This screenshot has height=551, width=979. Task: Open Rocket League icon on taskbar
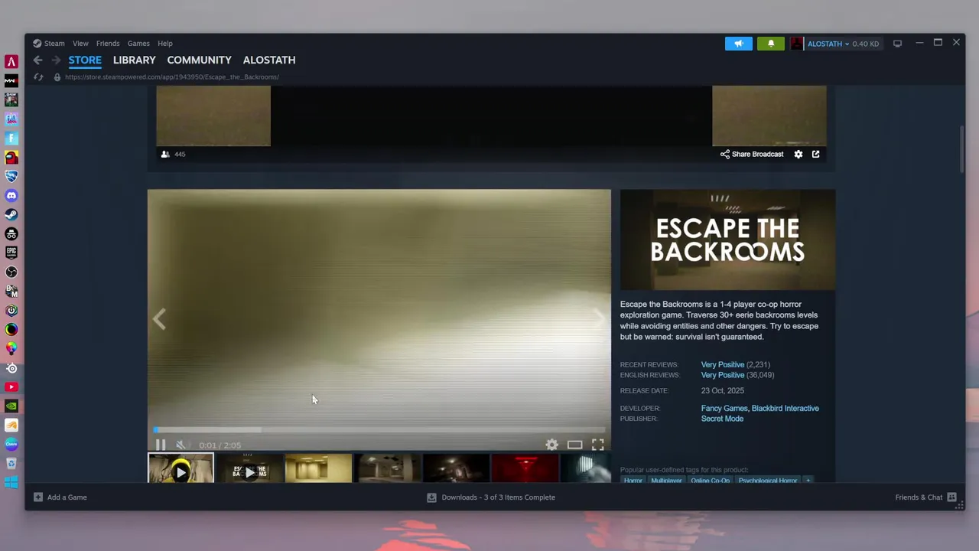(11, 176)
